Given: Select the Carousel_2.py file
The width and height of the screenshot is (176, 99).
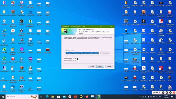Looking at the screenshot, I should coord(152,41).
